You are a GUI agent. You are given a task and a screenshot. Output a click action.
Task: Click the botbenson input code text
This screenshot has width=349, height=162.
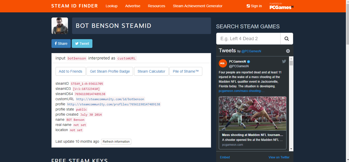click(77, 58)
